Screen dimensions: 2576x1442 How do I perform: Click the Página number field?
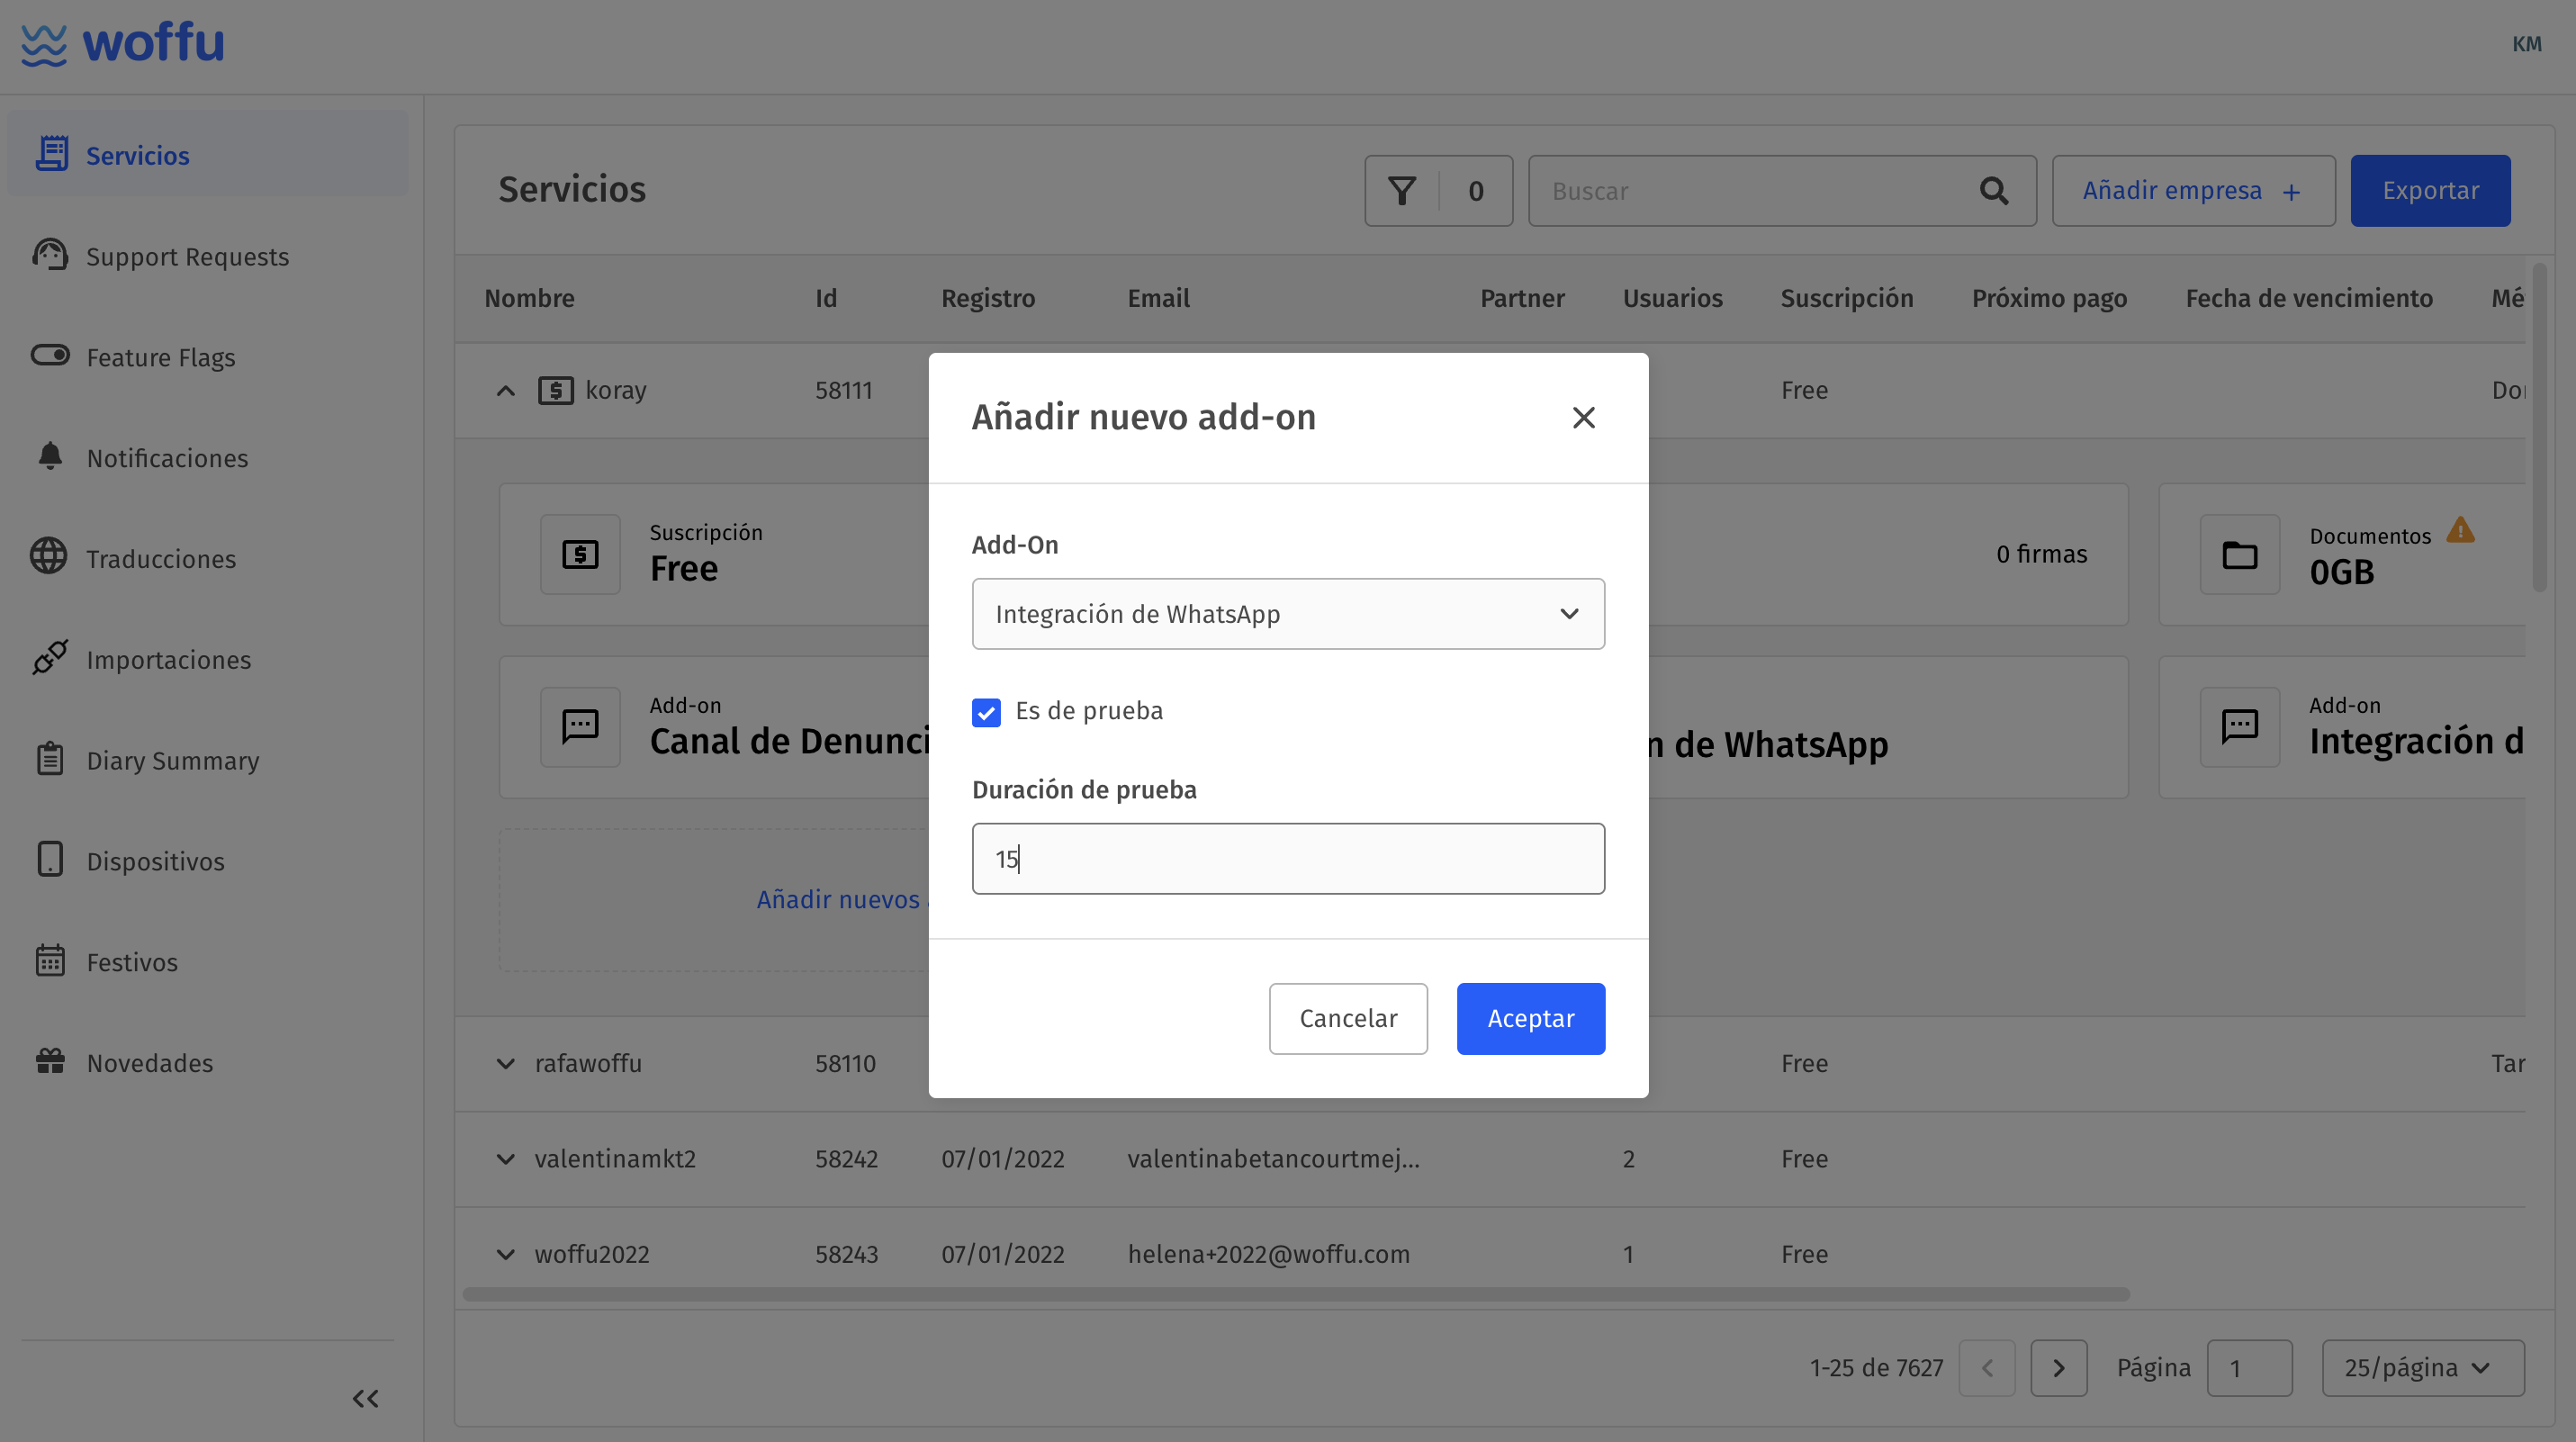(2249, 1368)
